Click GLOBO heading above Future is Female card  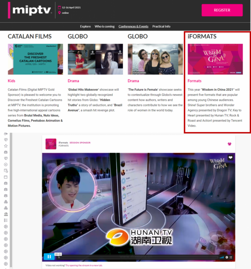click(x=138, y=36)
